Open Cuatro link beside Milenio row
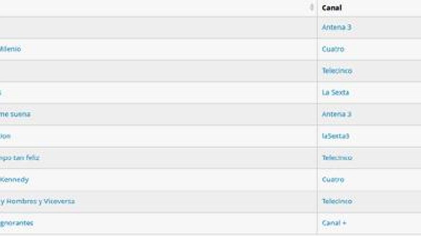Viewport: 421px width, 236px height. [333, 49]
